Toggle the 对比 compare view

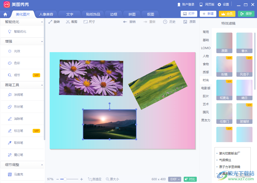(190, 179)
